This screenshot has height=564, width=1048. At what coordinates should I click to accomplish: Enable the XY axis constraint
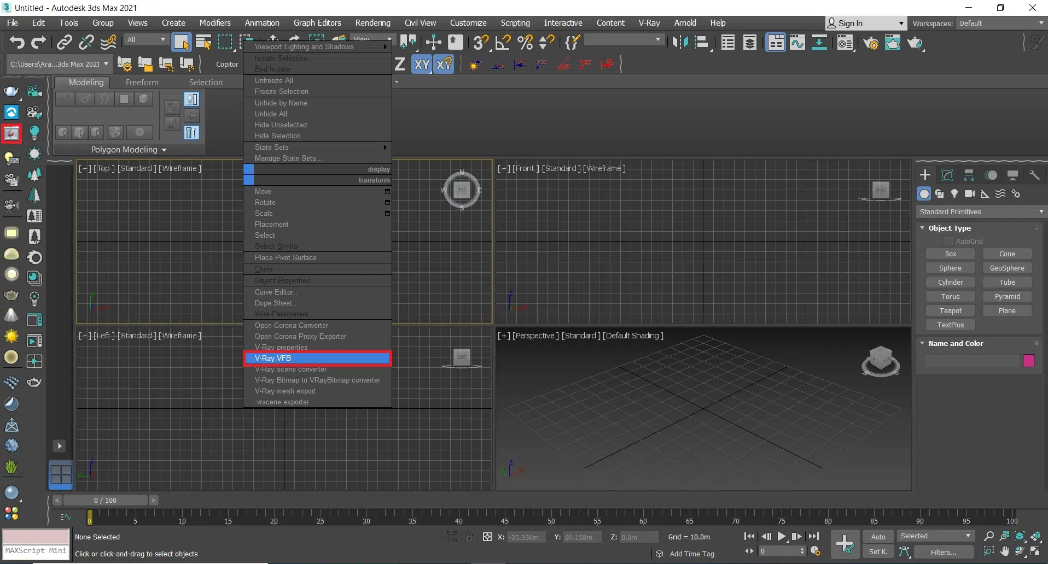[422, 64]
